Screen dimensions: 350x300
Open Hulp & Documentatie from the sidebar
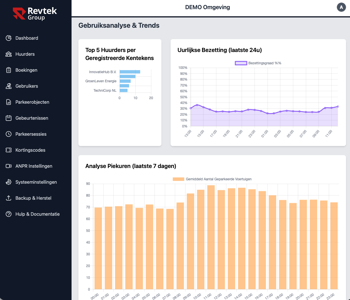pos(37,214)
